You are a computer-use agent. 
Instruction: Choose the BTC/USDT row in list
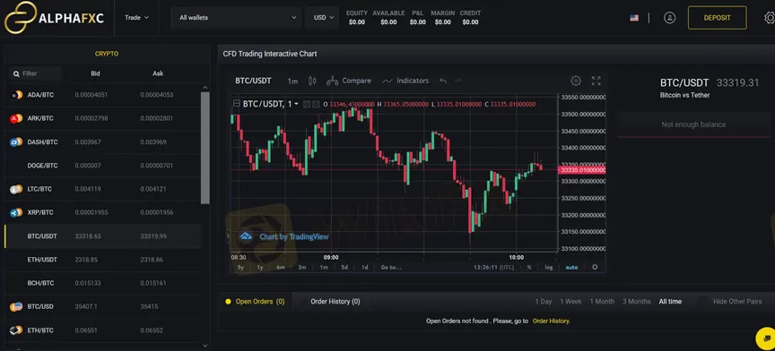[103, 236]
